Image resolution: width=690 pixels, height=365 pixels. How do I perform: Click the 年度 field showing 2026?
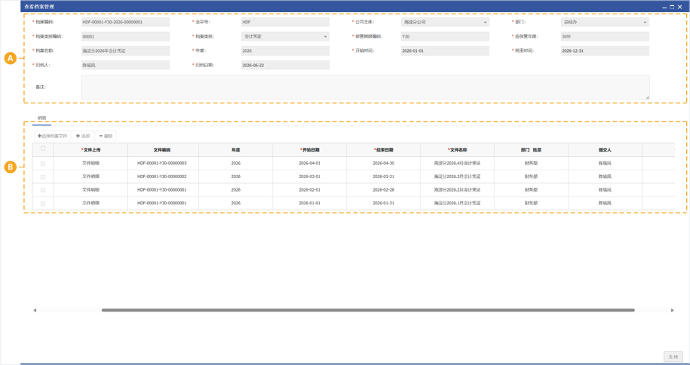285,51
